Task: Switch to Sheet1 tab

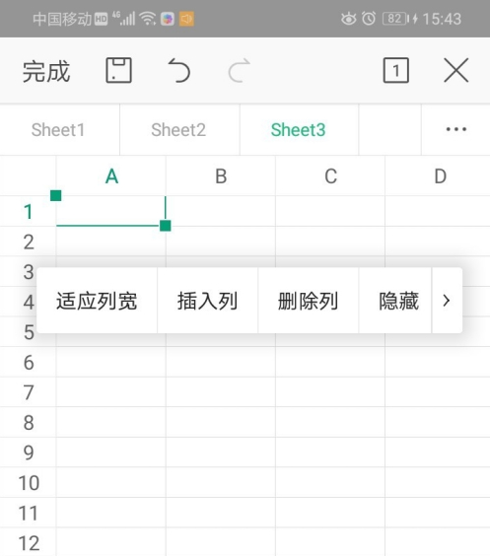Action: pos(58,130)
